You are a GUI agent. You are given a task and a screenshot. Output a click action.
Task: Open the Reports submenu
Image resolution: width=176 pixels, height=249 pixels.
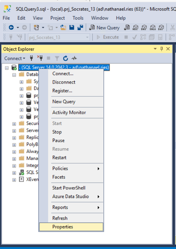[x=71, y=208]
